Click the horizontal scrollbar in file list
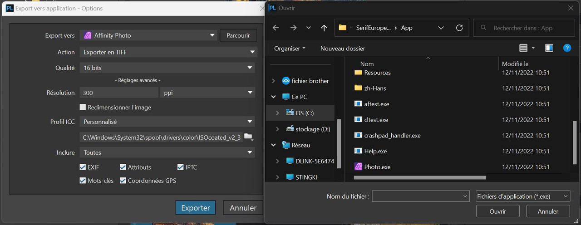 (x=420, y=177)
